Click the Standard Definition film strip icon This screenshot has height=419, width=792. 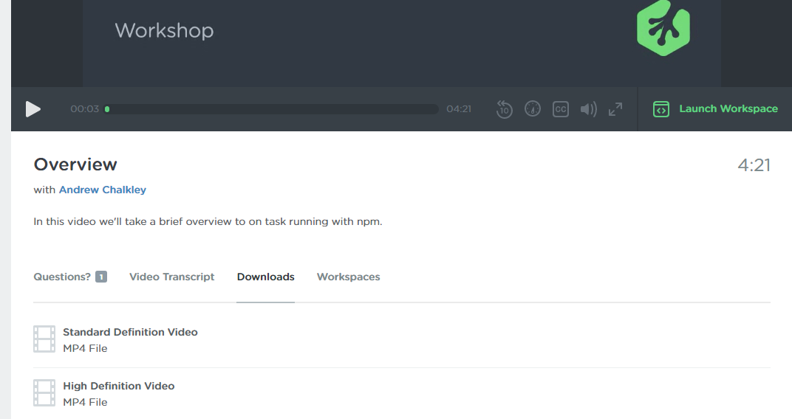pyautogui.click(x=44, y=339)
